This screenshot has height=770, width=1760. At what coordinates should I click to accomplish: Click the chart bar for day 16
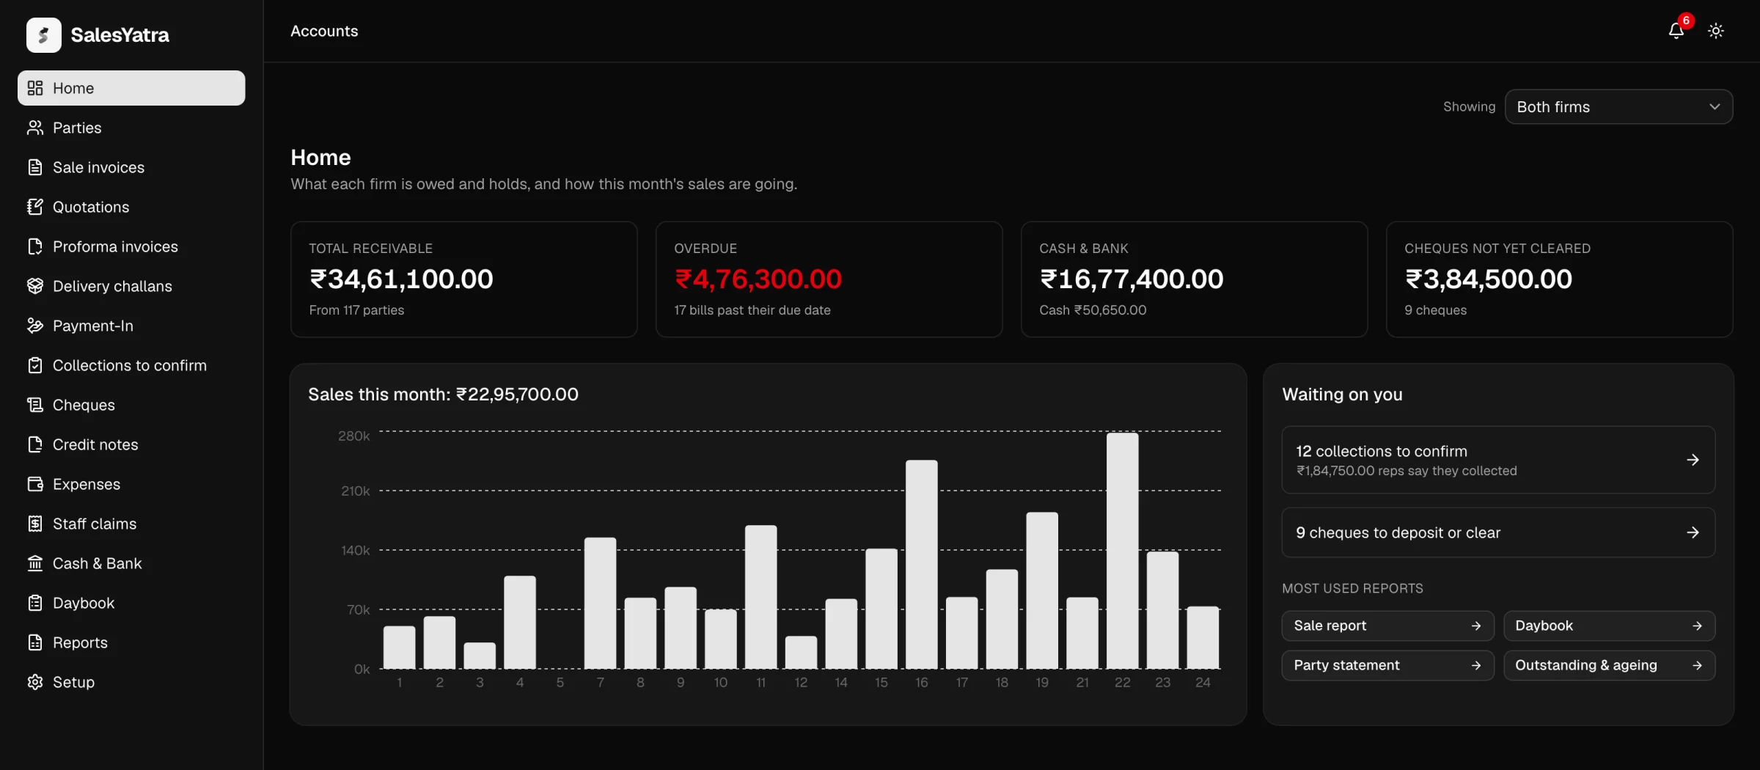[x=921, y=564]
